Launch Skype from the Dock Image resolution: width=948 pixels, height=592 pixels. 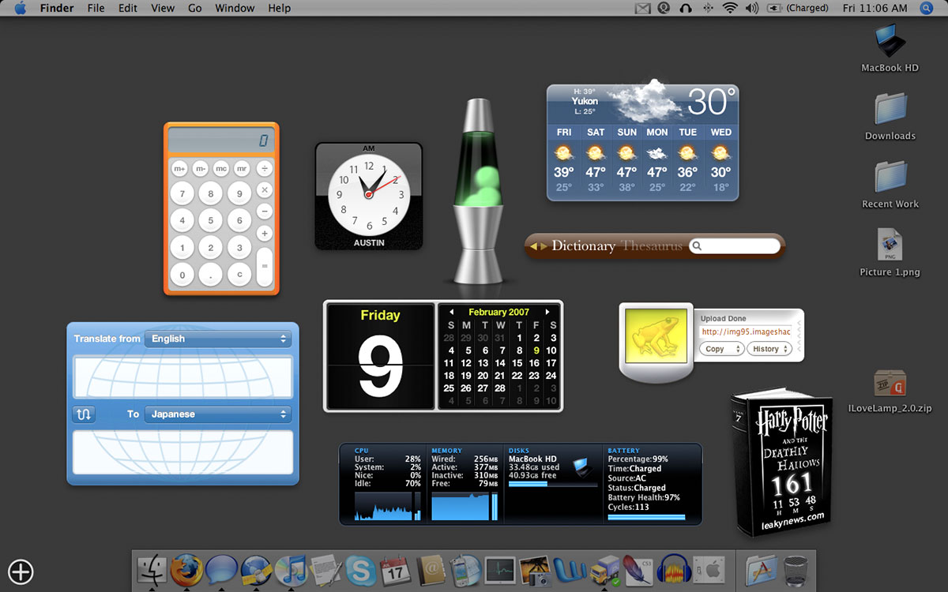click(360, 570)
